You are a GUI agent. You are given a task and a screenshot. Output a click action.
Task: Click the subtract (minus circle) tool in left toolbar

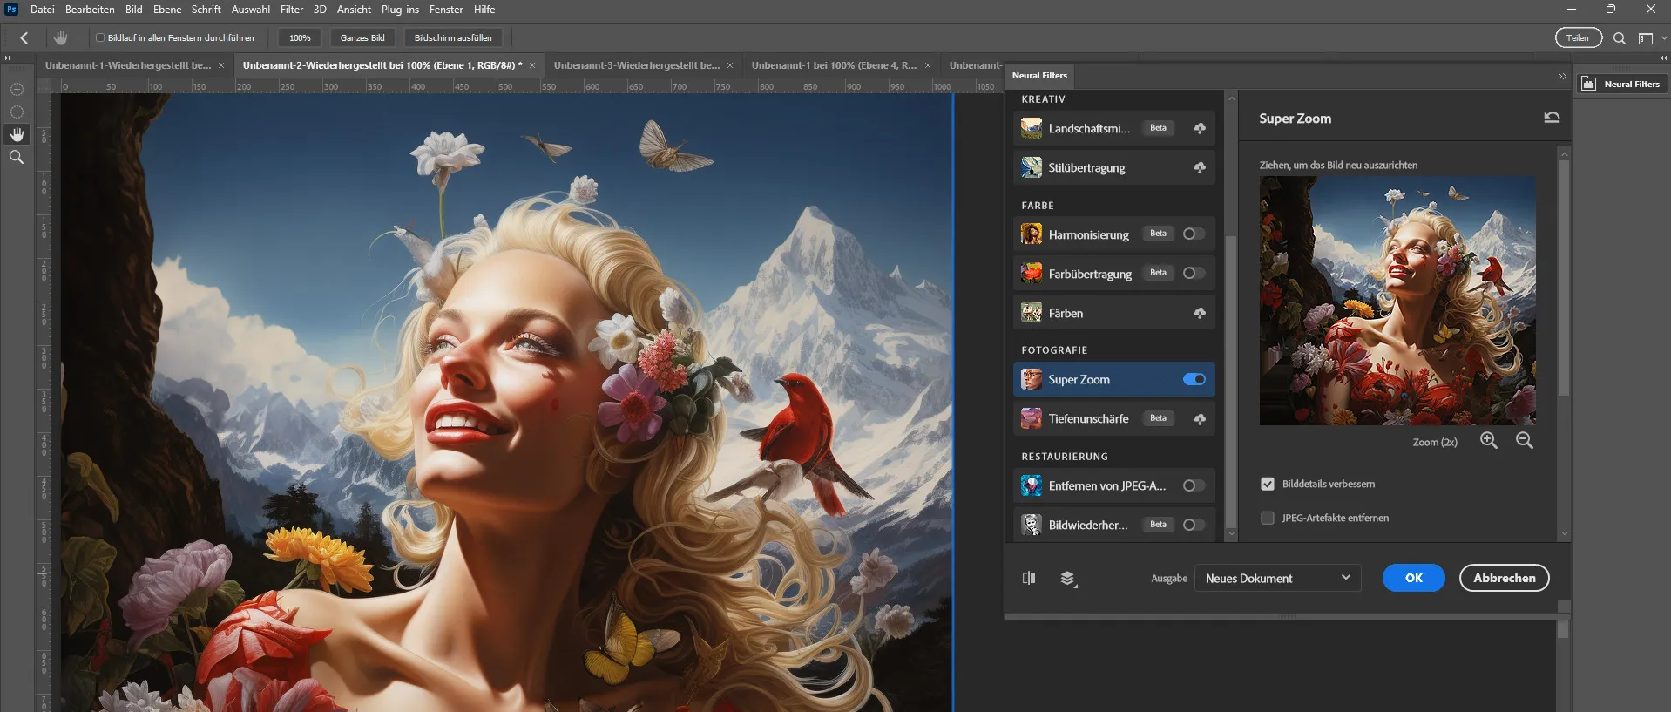pyautogui.click(x=17, y=112)
